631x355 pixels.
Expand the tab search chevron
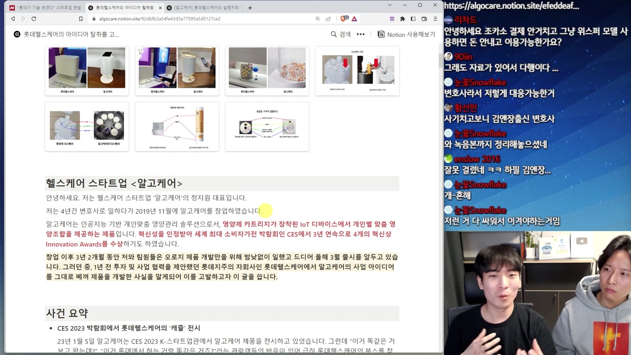[x=390, y=5]
